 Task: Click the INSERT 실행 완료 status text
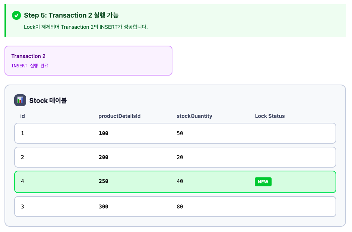[x=30, y=66]
